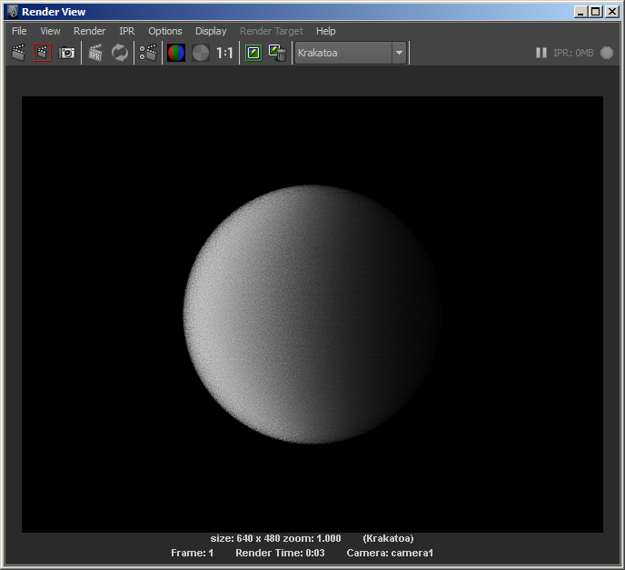Image resolution: width=625 pixels, height=570 pixels.
Task: Open the IPR menu
Action: pos(126,31)
